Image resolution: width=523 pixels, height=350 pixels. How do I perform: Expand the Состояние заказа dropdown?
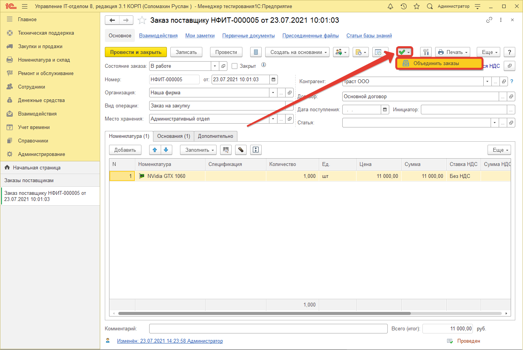(x=215, y=66)
